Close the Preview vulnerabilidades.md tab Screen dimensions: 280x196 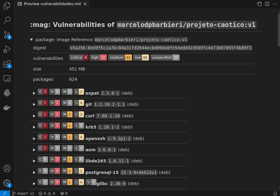coord(85,4)
